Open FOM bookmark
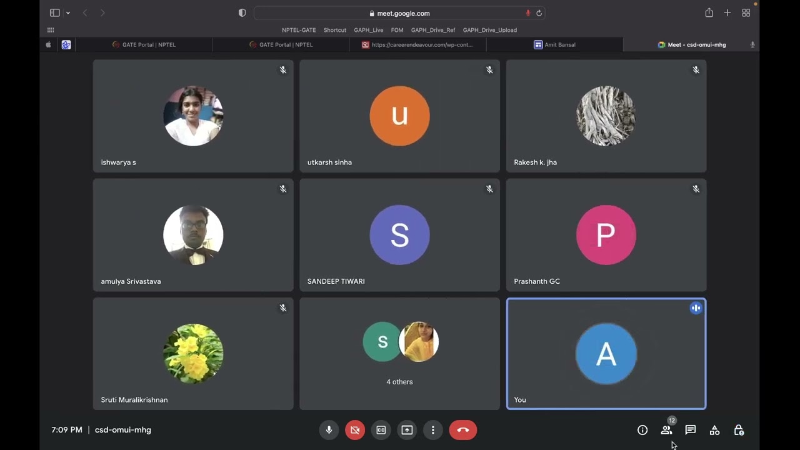Image resolution: width=800 pixels, height=450 pixels. click(397, 30)
